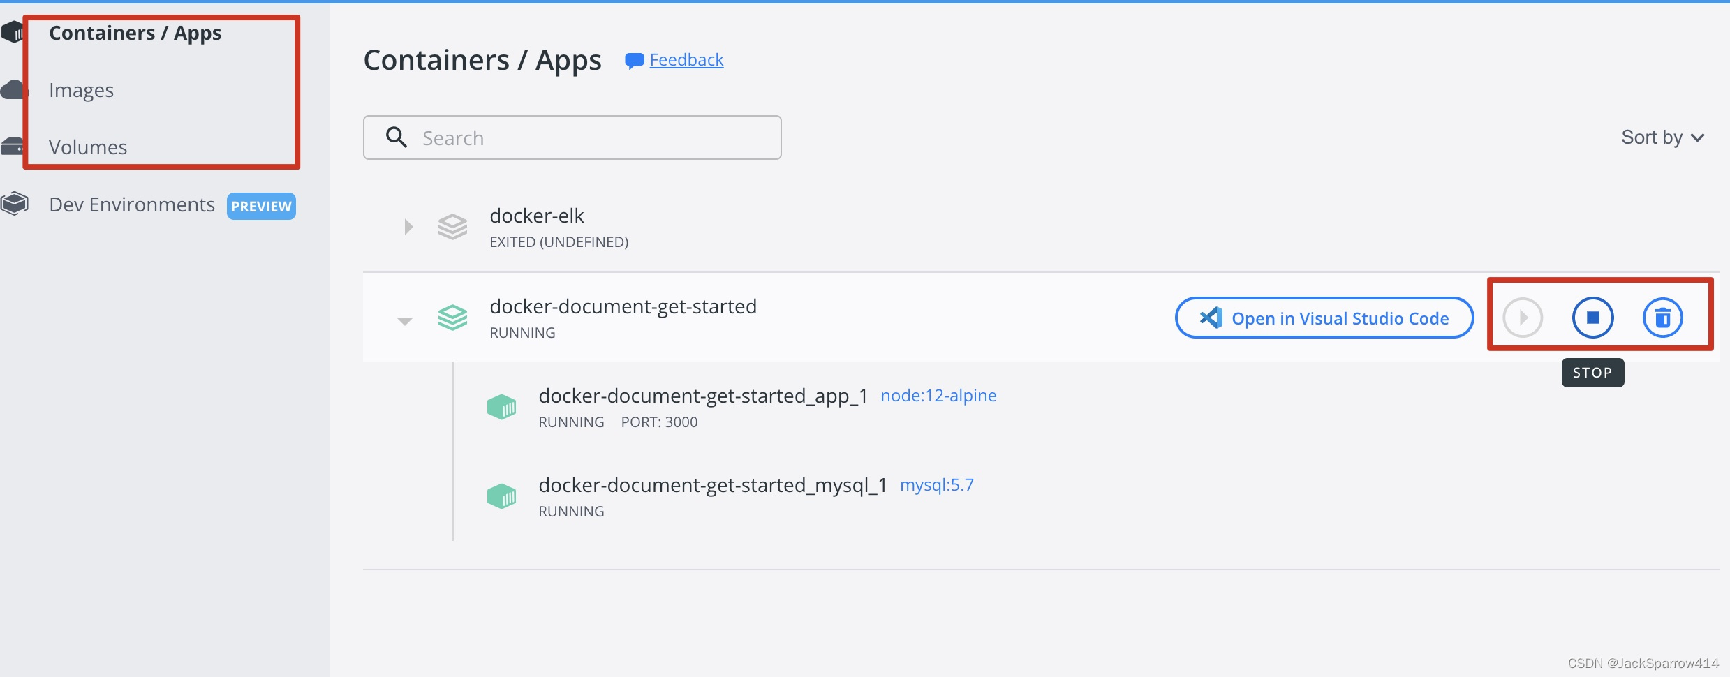
Task: Open the Sort by dropdown
Action: tap(1662, 137)
